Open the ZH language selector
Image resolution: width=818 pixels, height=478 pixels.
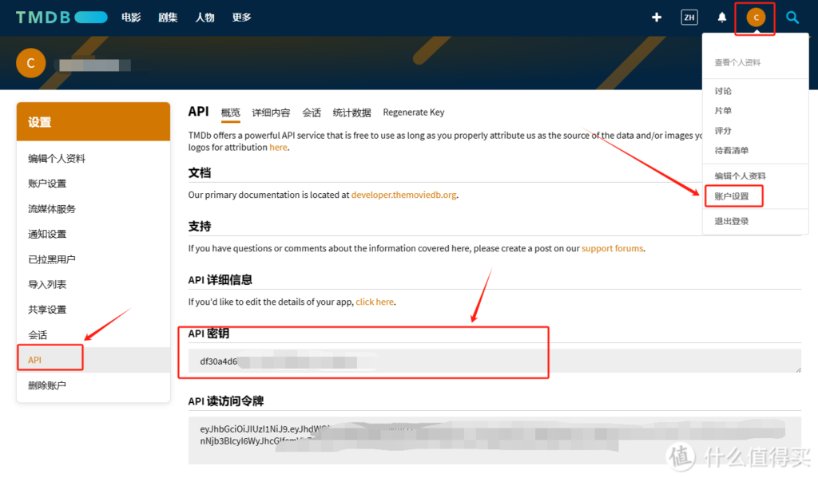click(x=689, y=17)
